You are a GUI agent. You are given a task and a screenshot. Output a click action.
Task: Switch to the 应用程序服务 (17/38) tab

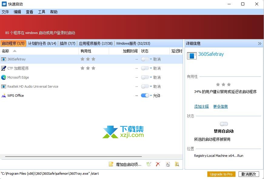click(96, 43)
